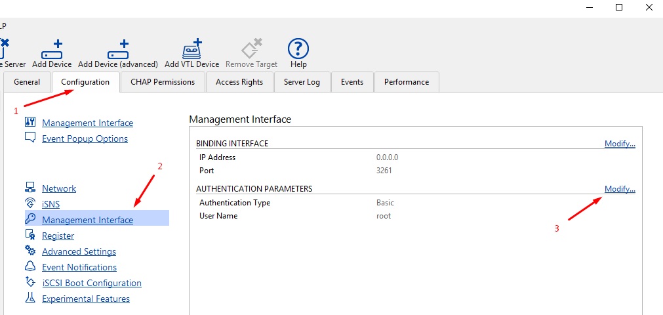Click the flask icon for Experimental Features
The height and width of the screenshot is (315, 663).
pyautogui.click(x=30, y=298)
